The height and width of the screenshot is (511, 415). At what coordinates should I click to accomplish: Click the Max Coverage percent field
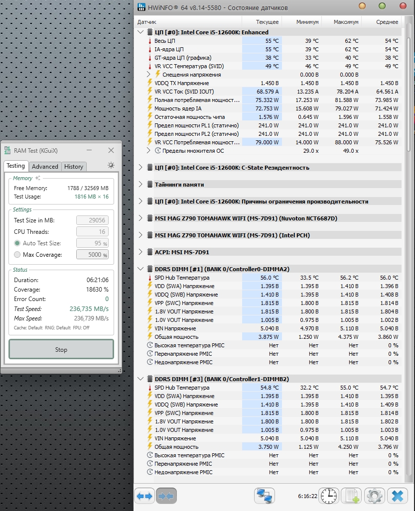click(92, 255)
